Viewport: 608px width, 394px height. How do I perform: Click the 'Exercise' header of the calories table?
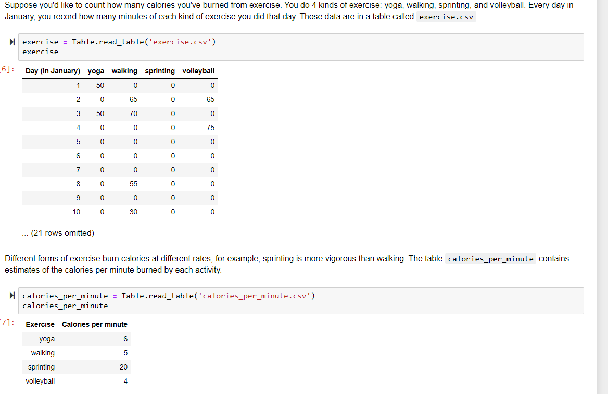[x=40, y=324]
